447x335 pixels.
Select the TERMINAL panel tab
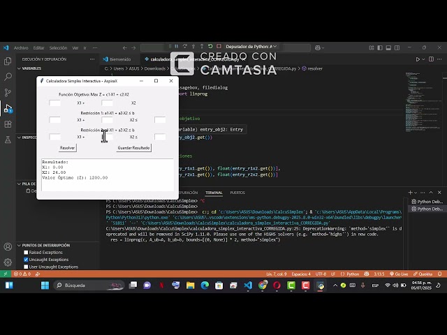[214, 193]
